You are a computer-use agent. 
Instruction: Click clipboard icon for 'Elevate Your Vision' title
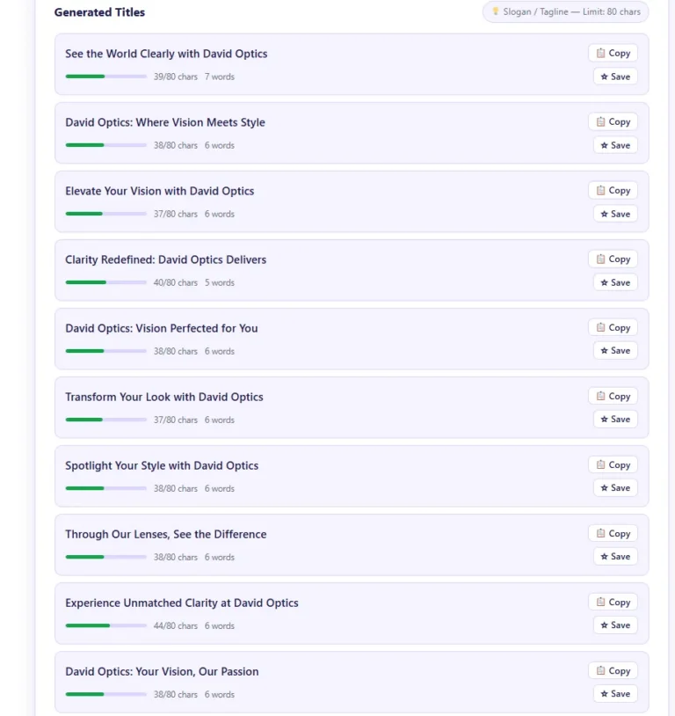(x=601, y=191)
